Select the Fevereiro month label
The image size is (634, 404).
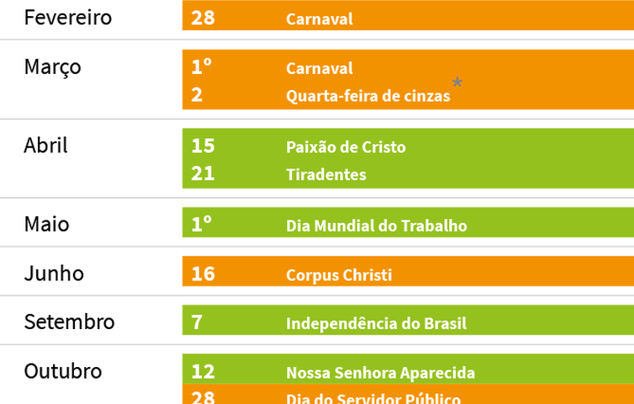point(67,17)
